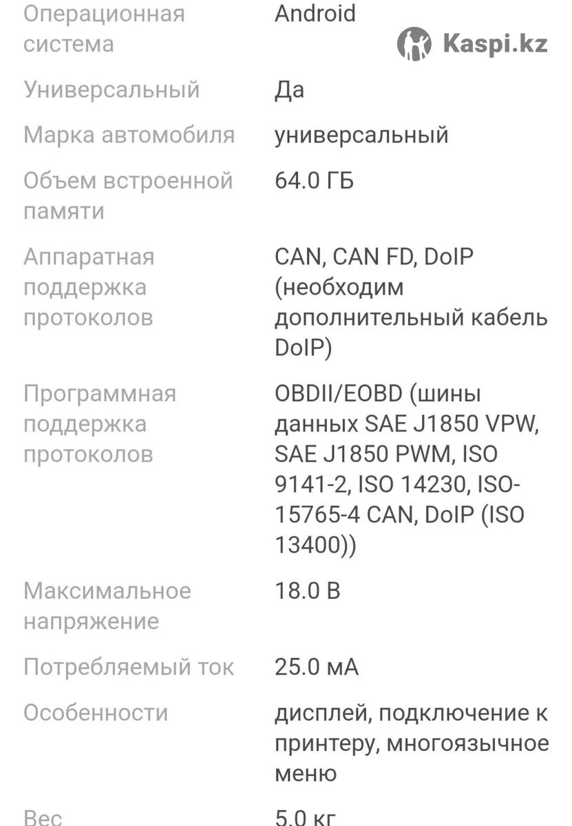Click the Kaspi.kz logo icon
The height and width of the screenshot is (826, 572).
(414, 44)
